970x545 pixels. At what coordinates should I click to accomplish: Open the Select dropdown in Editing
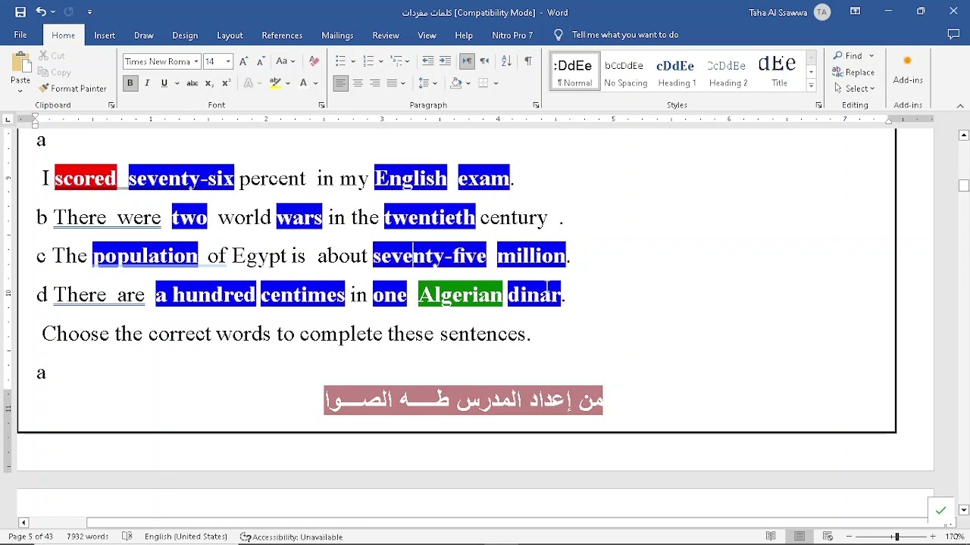[x=854, y=89]
